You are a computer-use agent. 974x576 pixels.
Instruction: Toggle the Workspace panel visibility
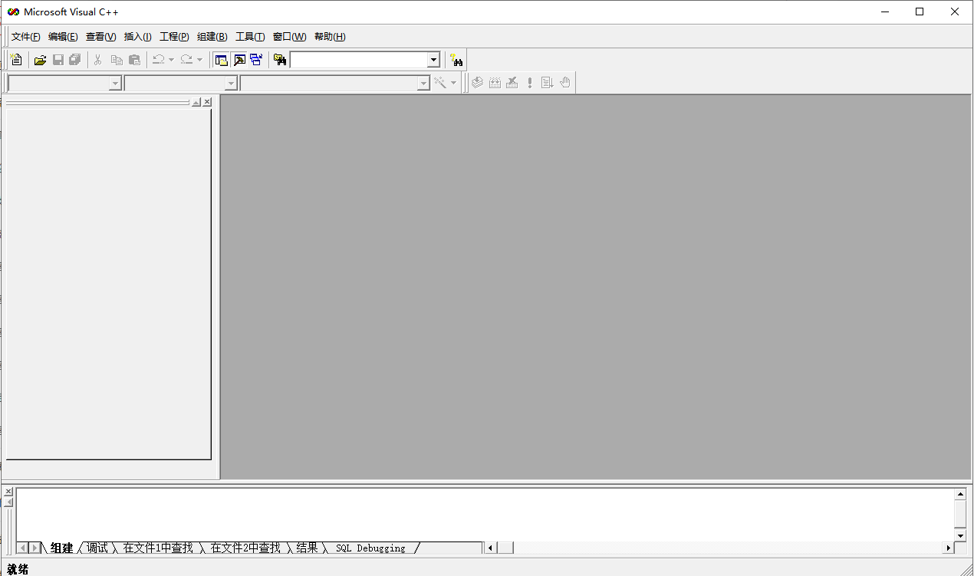tap(220, 59)
